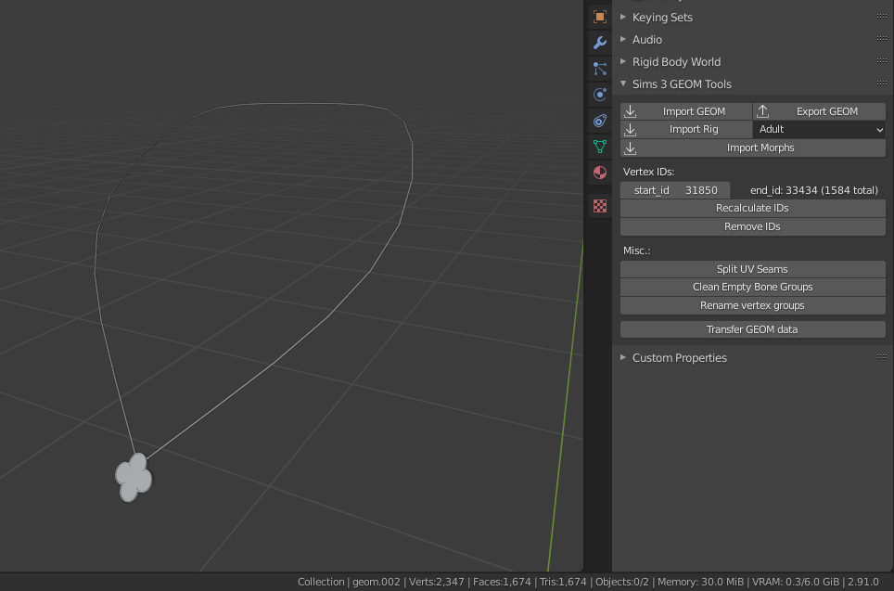
Task: Open the Object properties tab
Action: pyautogui.click(x=599, y=17)
